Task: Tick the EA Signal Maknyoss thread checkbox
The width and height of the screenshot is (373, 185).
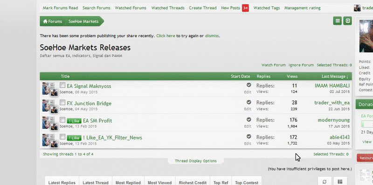Action: [62, 85]
